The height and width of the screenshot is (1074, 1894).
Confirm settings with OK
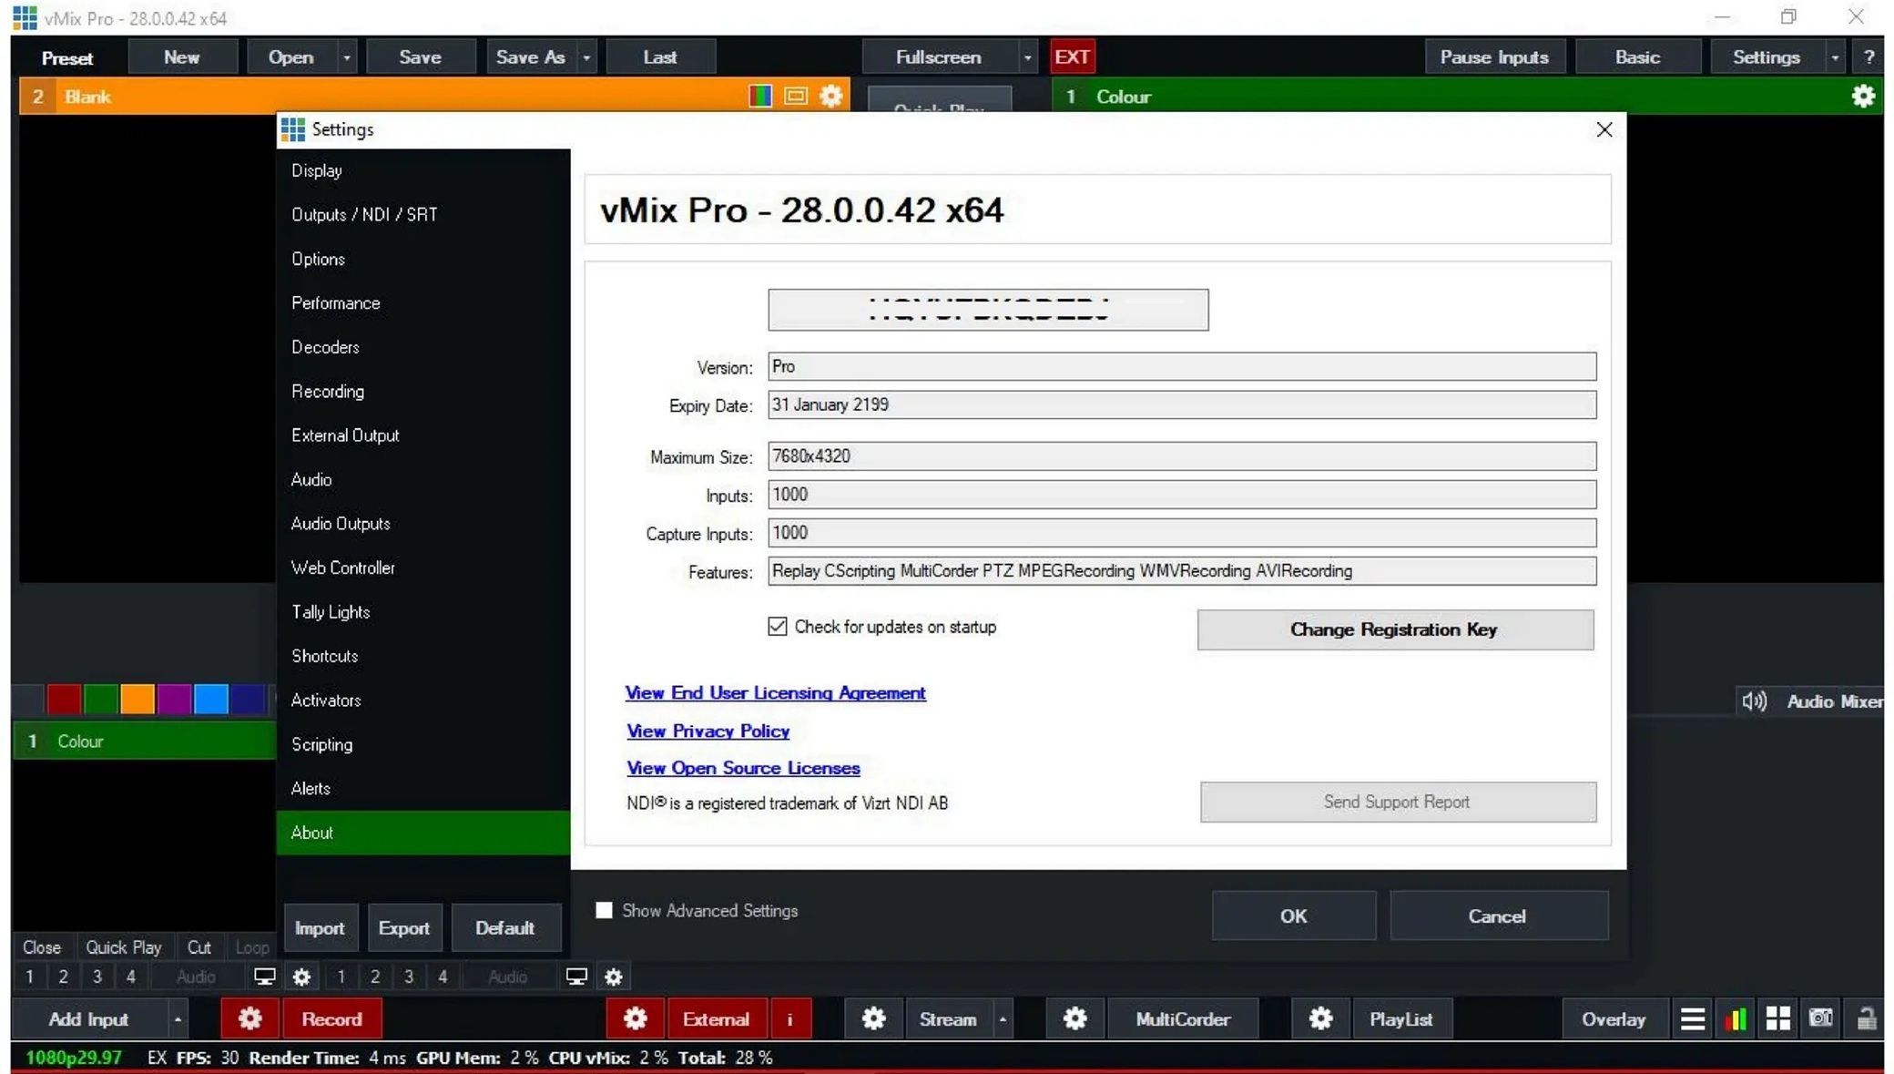tap(1293, 915)
